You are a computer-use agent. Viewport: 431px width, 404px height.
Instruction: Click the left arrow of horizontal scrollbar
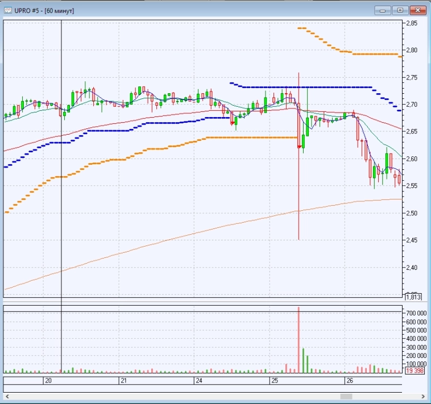click(x=7, y=396)
